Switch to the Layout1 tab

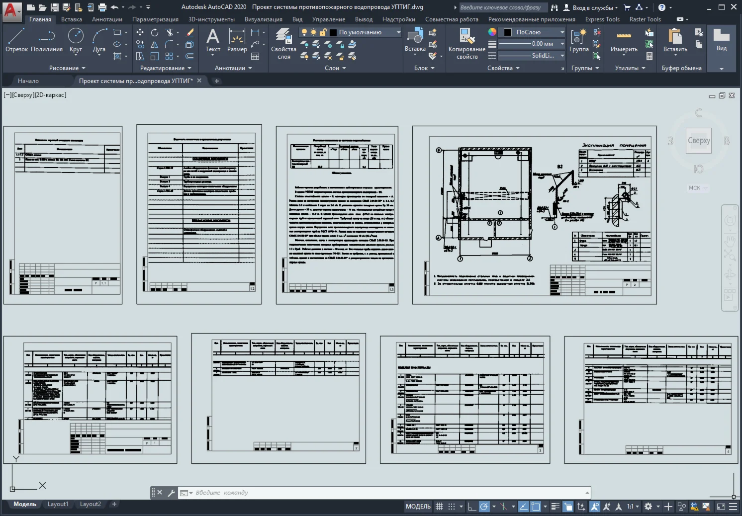click(x=58, y=504)
